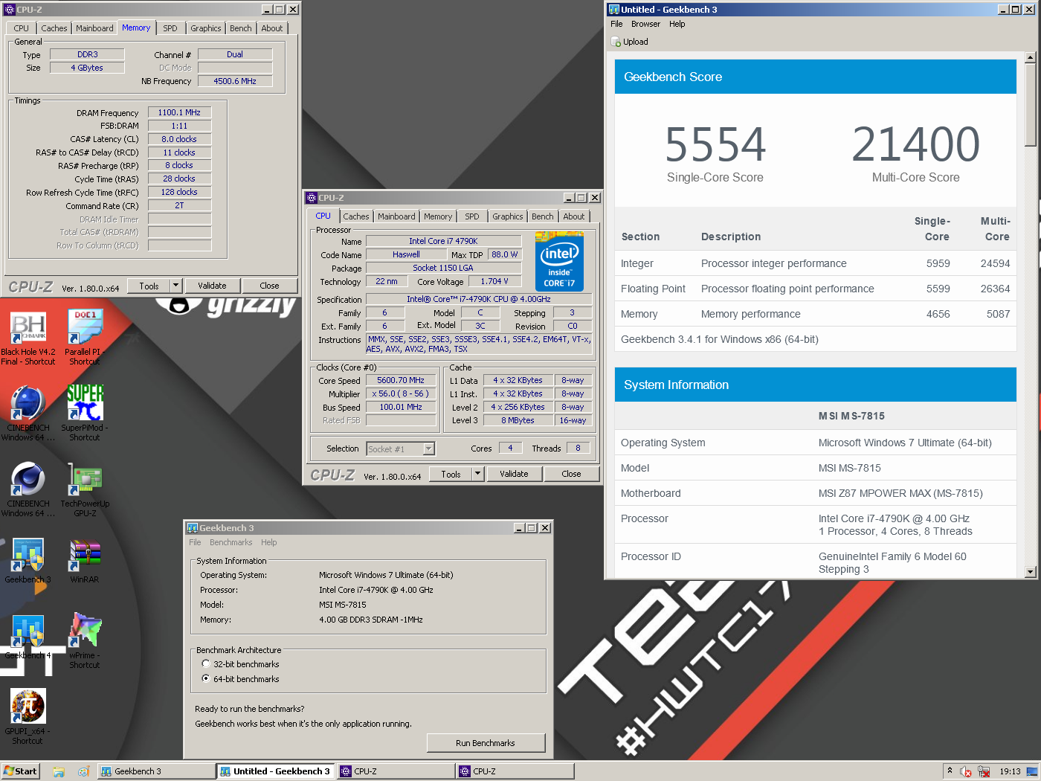Click the Intel Core i7 logo badge
Viewport: 1041px width, 781px height.
point(559,261)
